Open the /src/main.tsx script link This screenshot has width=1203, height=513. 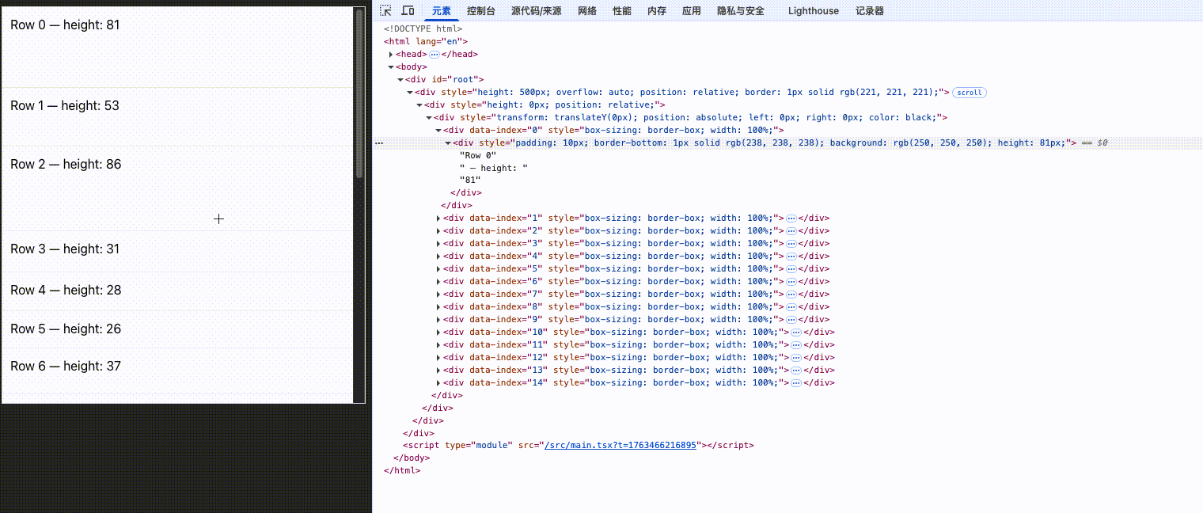tap(620, 446)
